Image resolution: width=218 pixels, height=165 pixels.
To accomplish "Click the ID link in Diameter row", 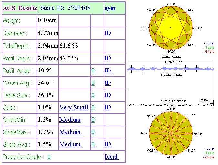I will [x=108, y=33].
